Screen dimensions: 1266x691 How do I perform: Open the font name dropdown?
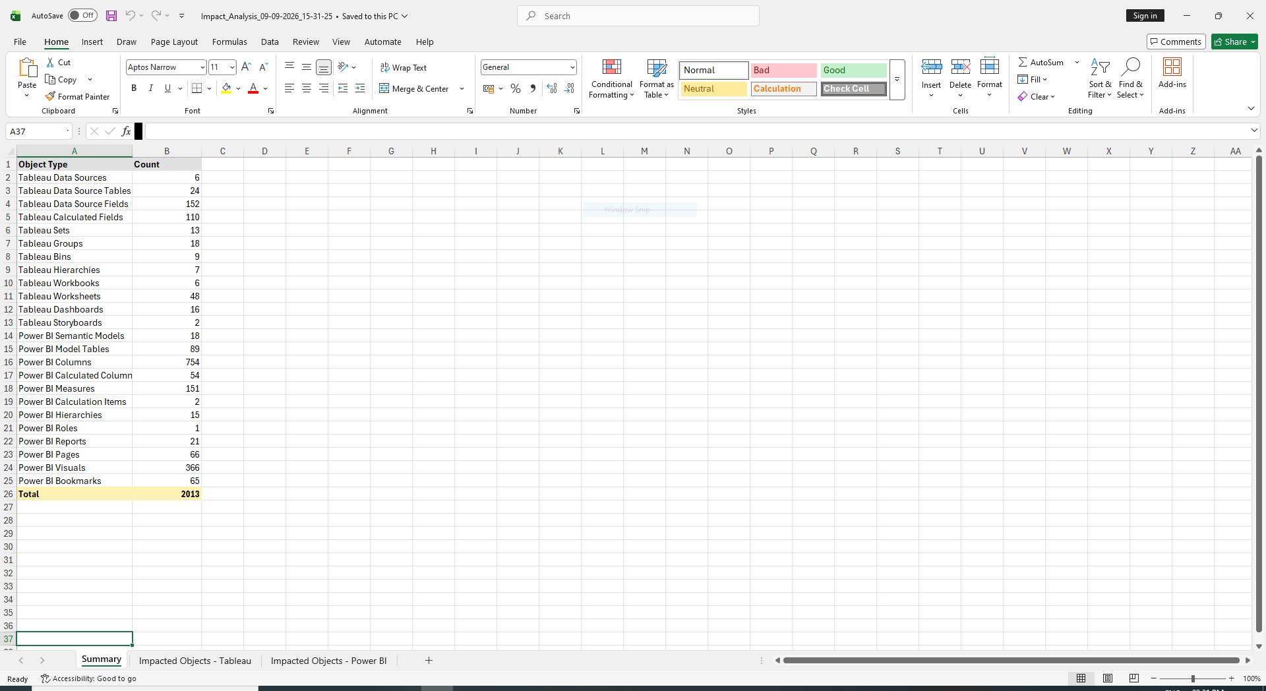(202, 67)
